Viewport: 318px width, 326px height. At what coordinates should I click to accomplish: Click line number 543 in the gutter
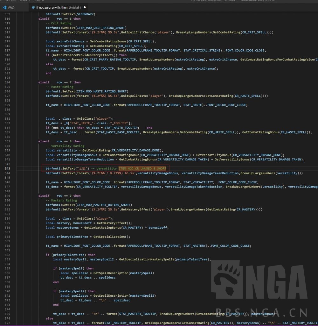tap(8, 169)
